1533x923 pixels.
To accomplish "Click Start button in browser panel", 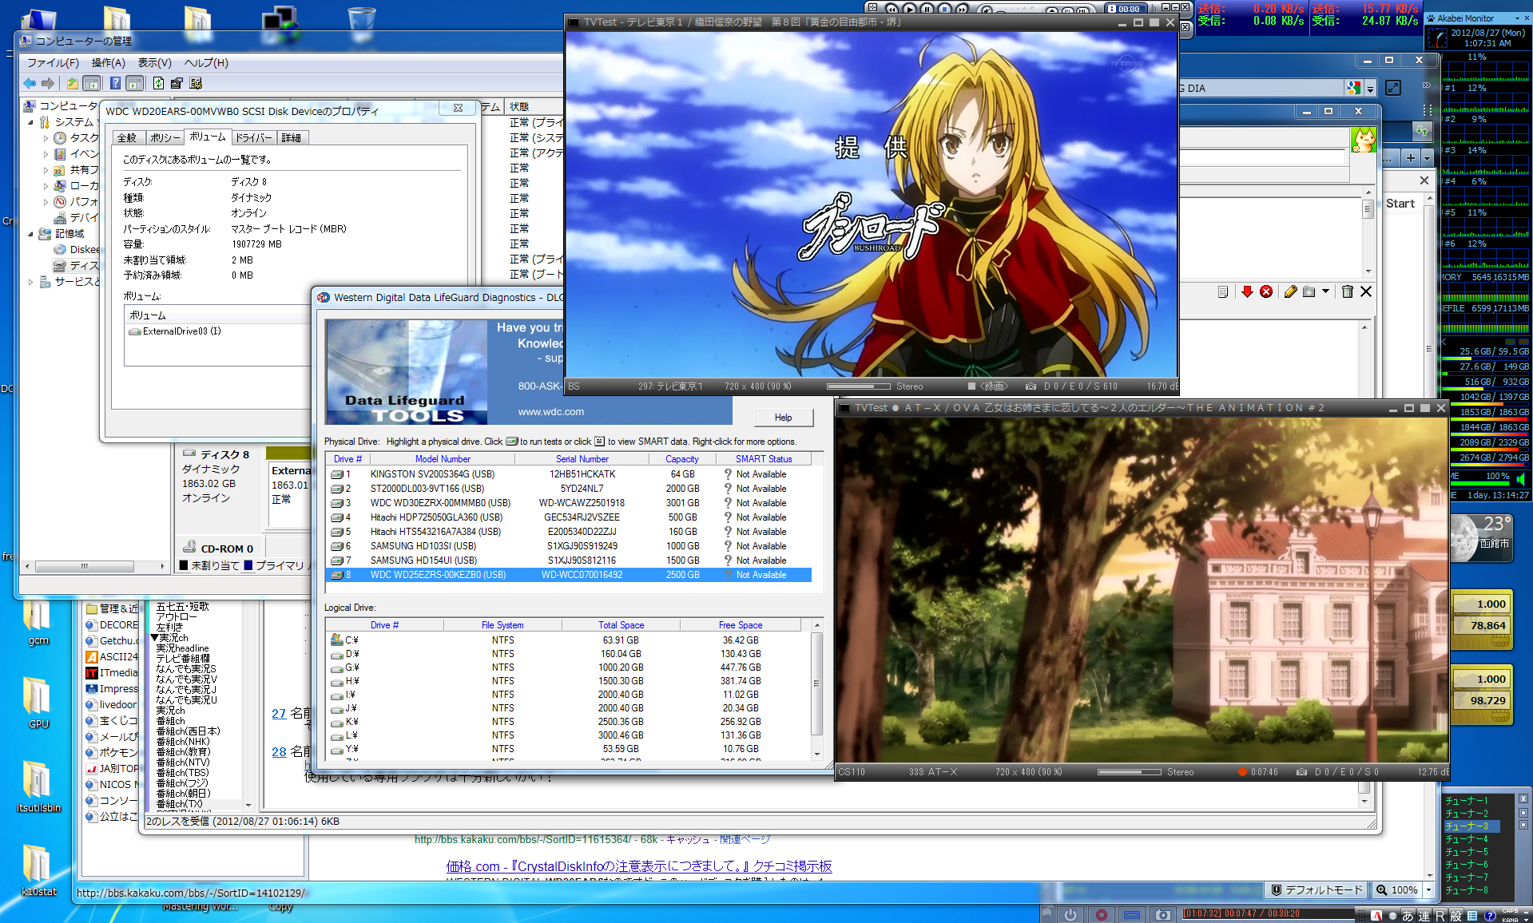I will [1400, 204].
